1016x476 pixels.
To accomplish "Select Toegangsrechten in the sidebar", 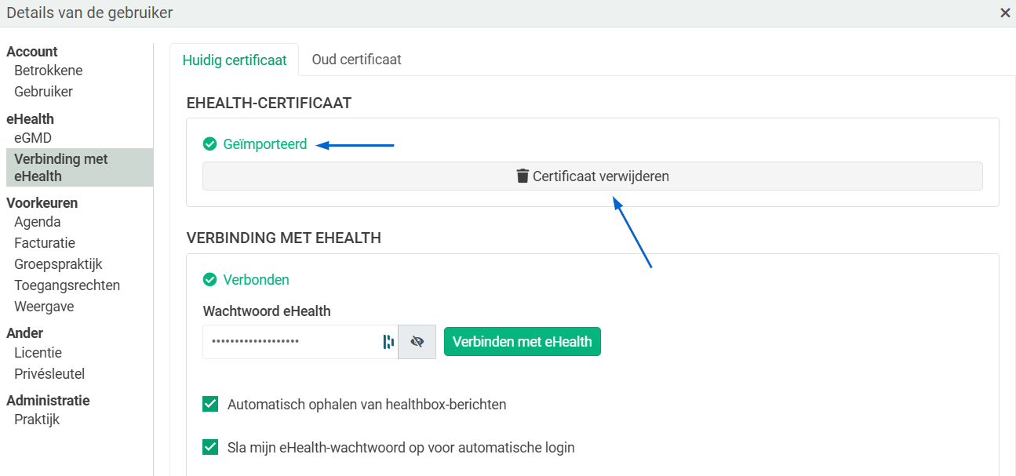I will (x=67, y=285).
